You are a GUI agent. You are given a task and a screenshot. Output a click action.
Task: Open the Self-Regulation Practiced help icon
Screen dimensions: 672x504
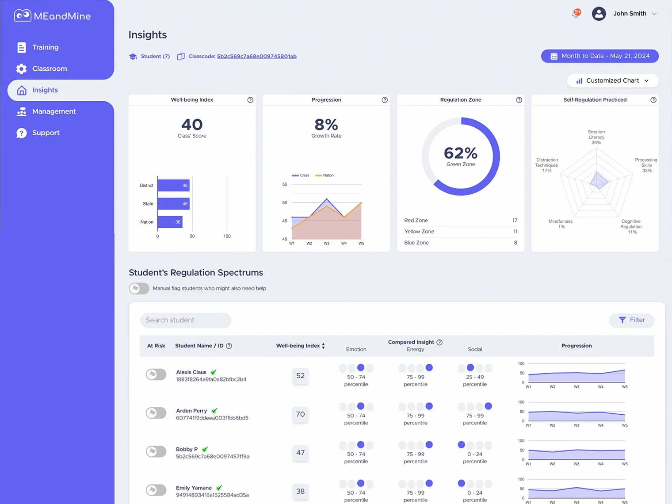[x=653, y=100]
